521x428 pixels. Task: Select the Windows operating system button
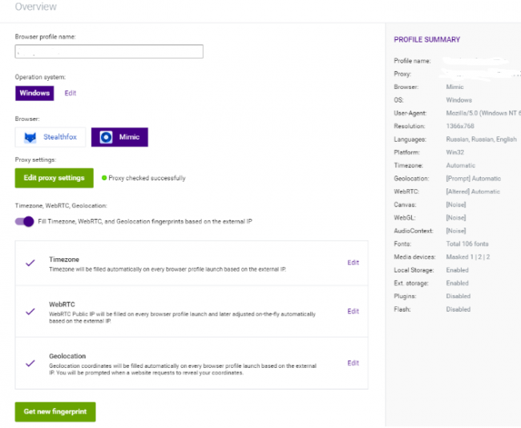34,93
